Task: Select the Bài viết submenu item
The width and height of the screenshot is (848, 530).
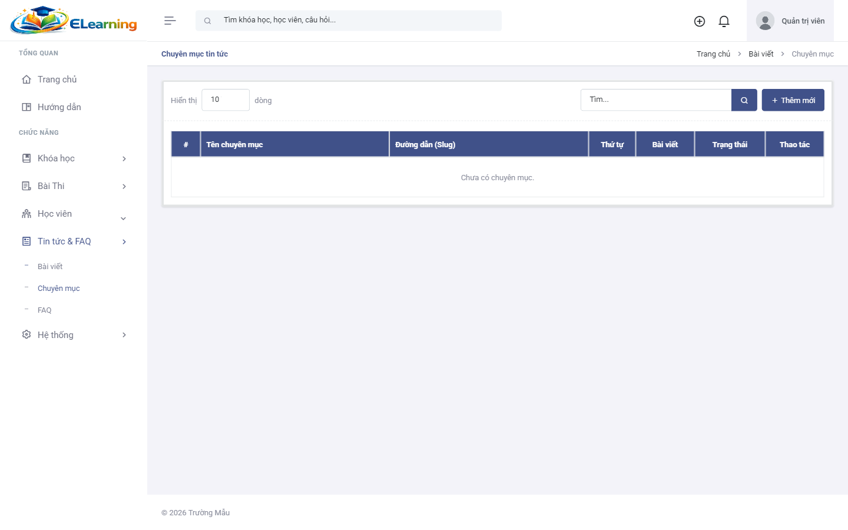Action: 50,267
